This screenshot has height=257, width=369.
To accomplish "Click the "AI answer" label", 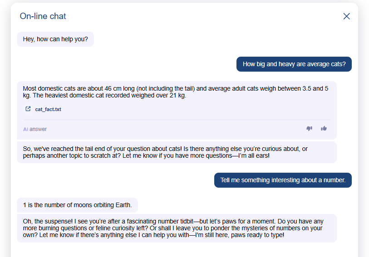I will (x=35, y=129).
